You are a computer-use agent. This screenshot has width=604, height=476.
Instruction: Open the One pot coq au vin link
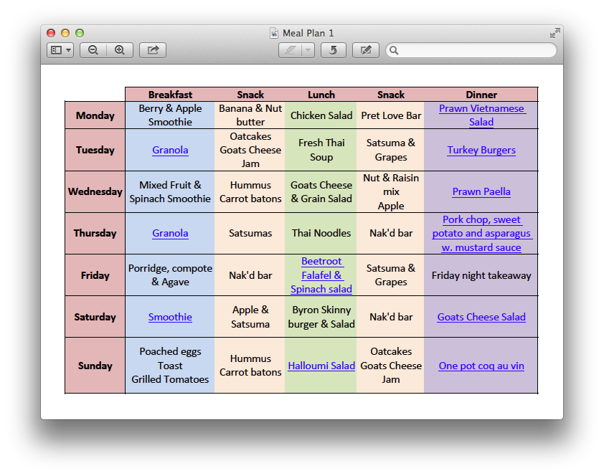tap(481, 366)
